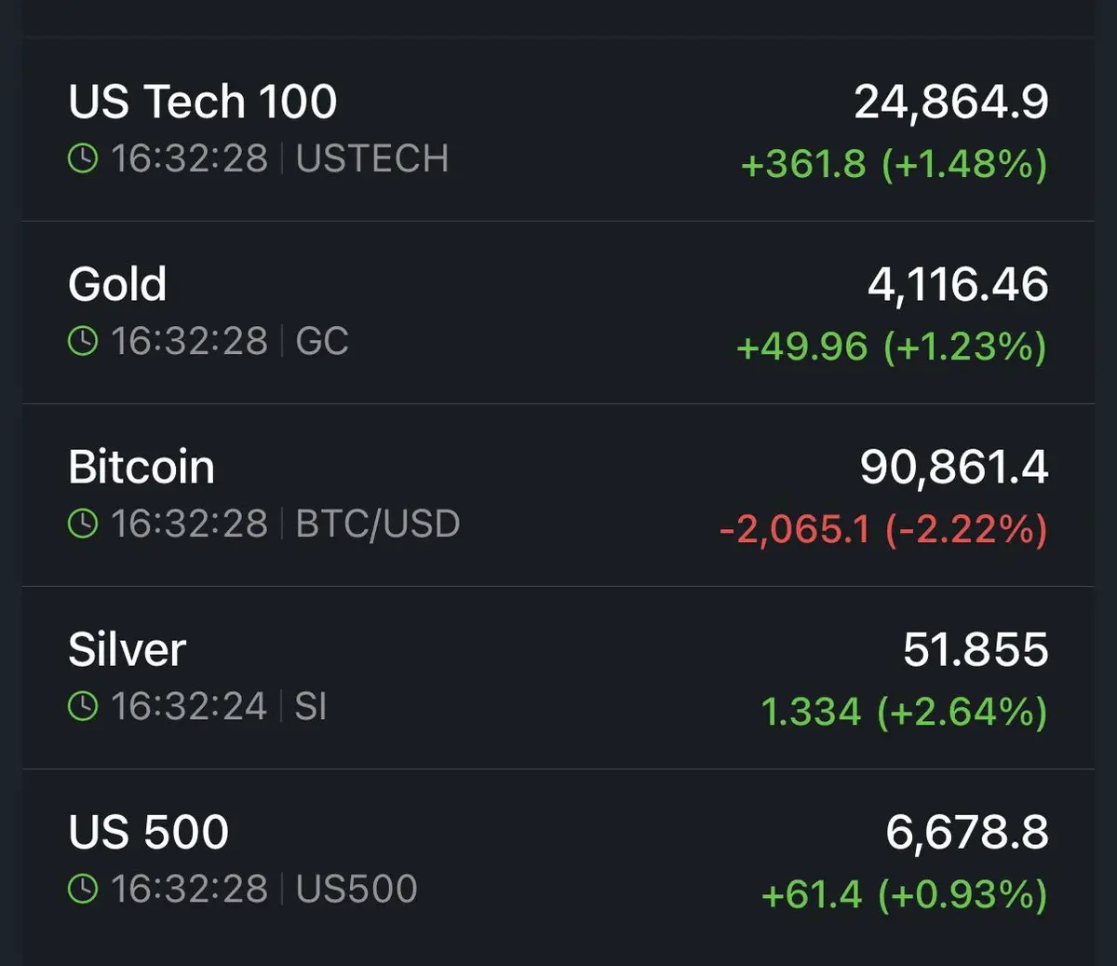Click the clock icon in Gold row
The height and width of the screenshot is (966, 1117).
point(83,342)
